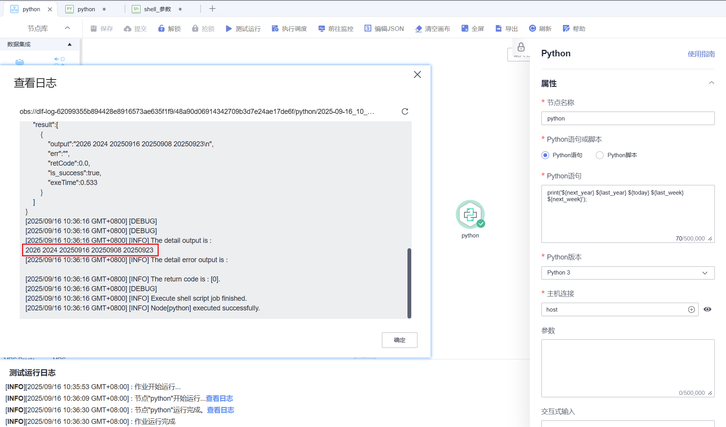Click the Save (保存) toolbar icon
The image size is (726, 427).
coord(93,29)
